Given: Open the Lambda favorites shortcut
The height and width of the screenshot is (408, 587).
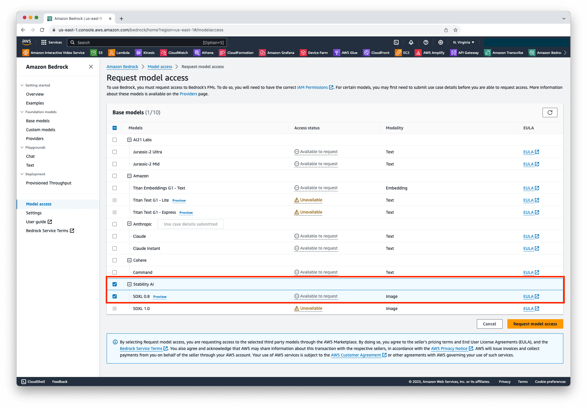Looking at the screenshot, I should click(x=119, y=53).
